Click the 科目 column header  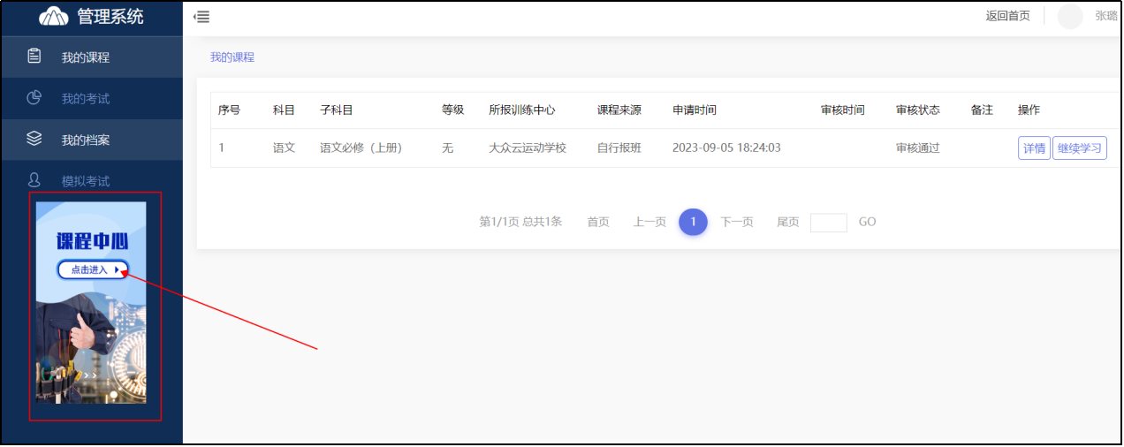click(284, 110)
